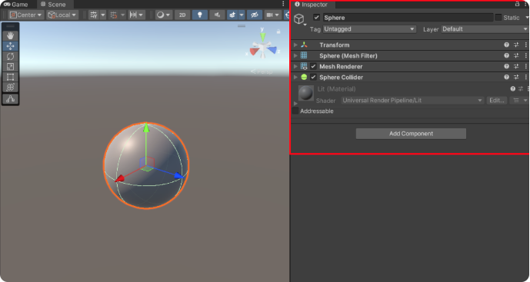Viewport: 530px width, 282px height.
Task: Open Transform component context menu
Action: point(526,45)
